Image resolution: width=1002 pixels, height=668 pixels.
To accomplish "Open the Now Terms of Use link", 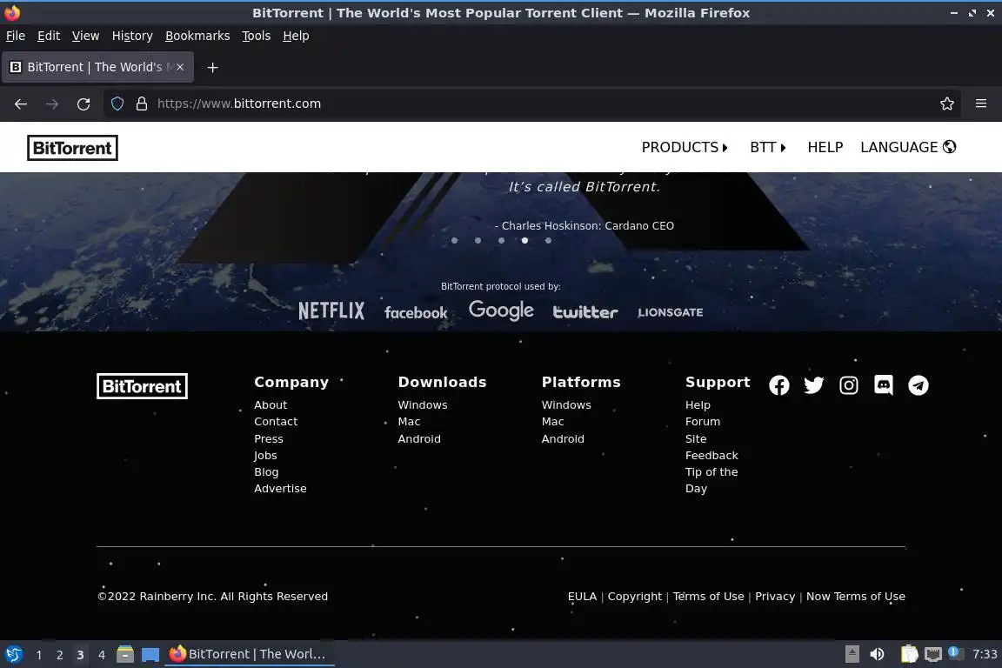I will [856, 597].
